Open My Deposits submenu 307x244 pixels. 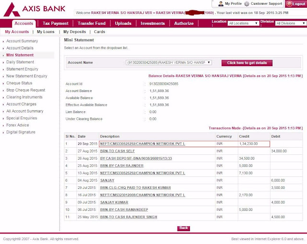tap(75, 32)
